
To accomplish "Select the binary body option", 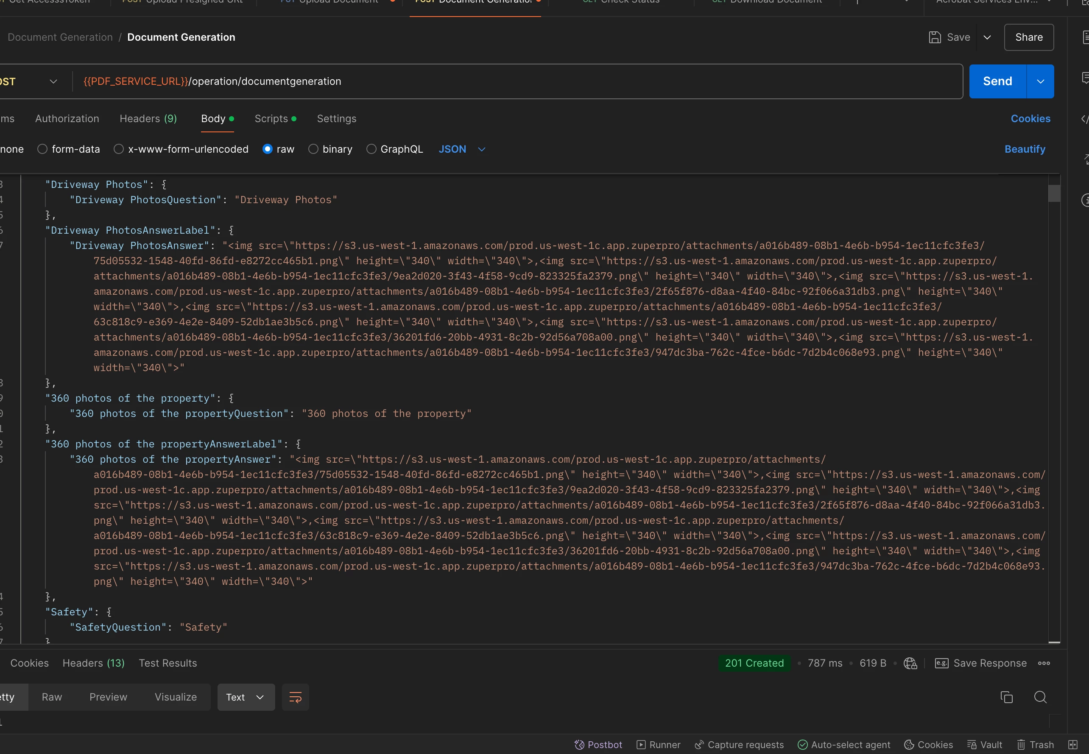I will coord(313,149).
